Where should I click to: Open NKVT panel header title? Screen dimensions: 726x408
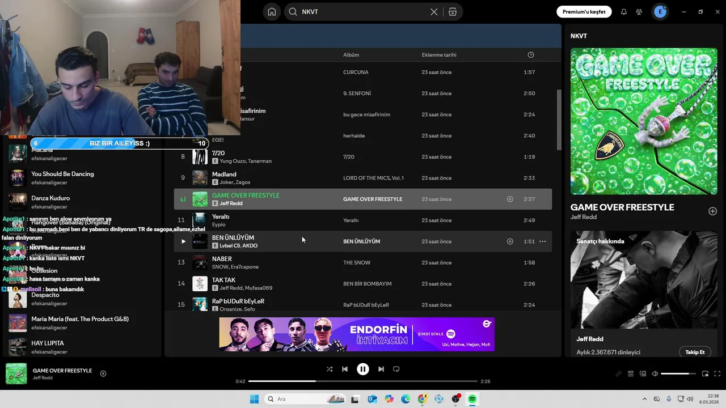[579, 36]
